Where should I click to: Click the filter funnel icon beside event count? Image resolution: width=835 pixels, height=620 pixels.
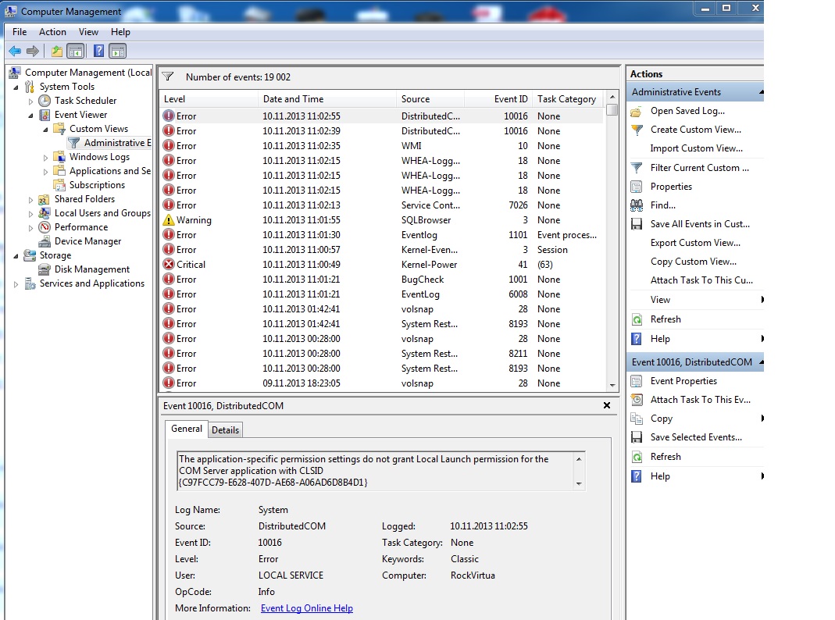pyautogui.click(x=168, y=77)
